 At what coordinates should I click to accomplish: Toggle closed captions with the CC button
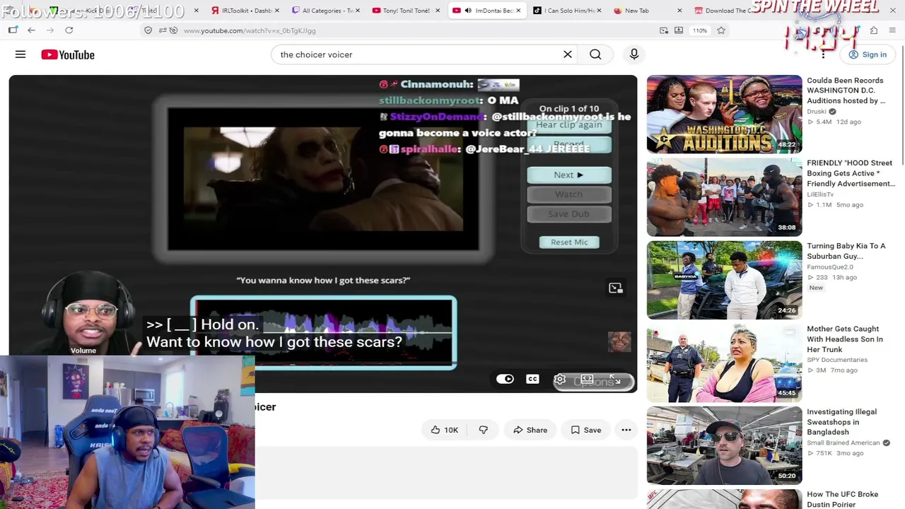coord(532,380)
